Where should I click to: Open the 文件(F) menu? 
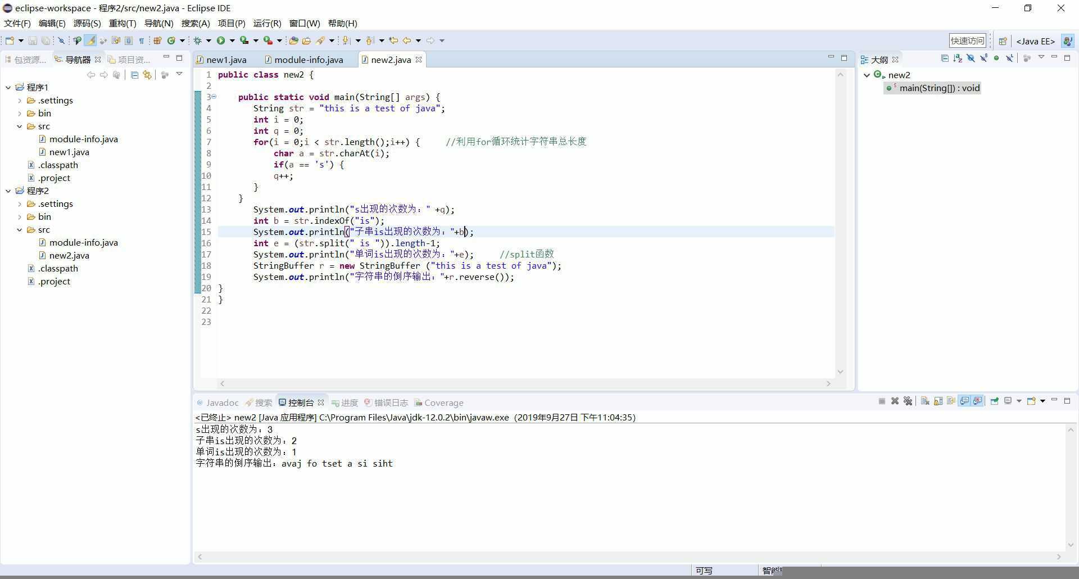(x=17, y=23)
